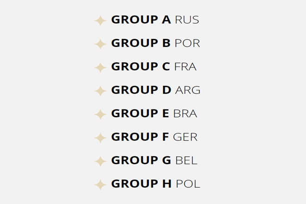This screenshot has width=306, height=204.
Task: Click the star bullet beside Group B
Action: (100, 44)
